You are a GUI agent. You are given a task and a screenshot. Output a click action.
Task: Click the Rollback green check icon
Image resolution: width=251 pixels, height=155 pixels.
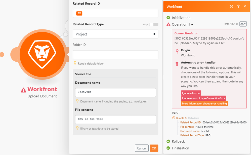[x=168, y=141]
